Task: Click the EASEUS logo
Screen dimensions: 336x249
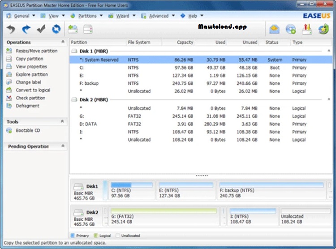Action: [316, 16]
